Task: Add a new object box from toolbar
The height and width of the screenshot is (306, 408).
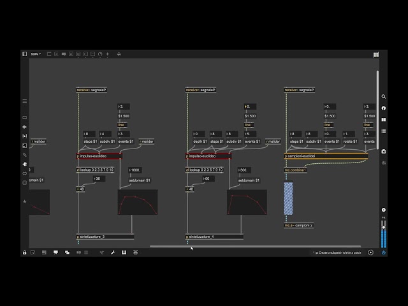Action: [49, 54]
